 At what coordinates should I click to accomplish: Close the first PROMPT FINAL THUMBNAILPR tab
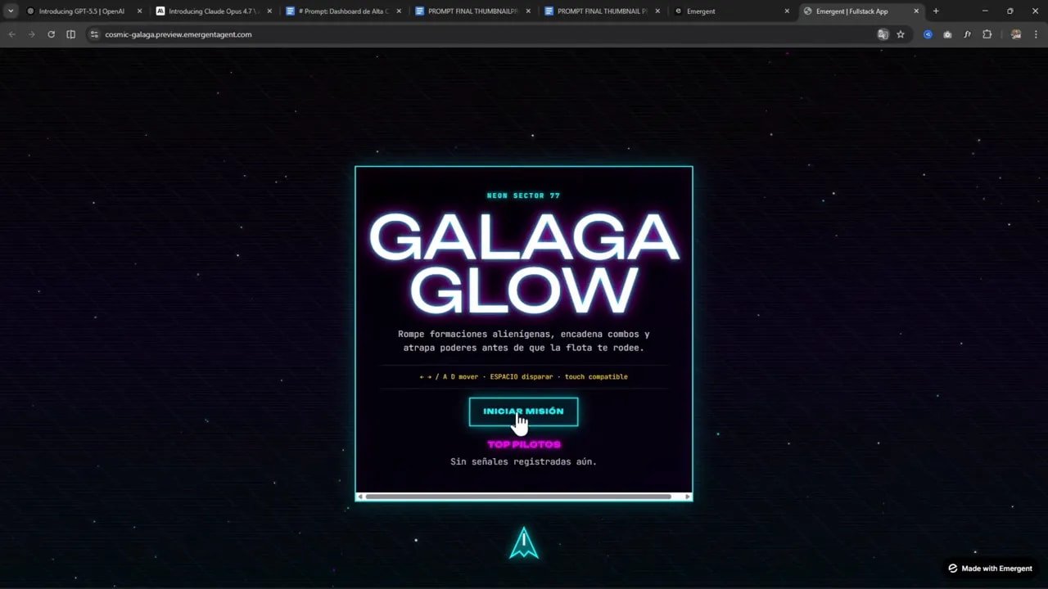point(528,11)
